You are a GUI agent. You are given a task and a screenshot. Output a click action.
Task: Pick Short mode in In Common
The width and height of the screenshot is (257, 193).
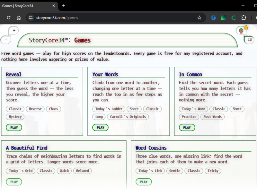click(237, 109)
